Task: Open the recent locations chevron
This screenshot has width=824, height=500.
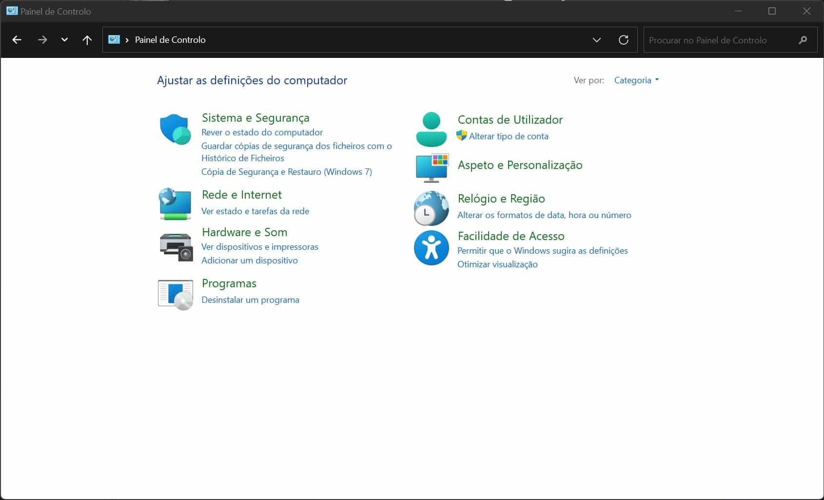Action: coord(64,40)
